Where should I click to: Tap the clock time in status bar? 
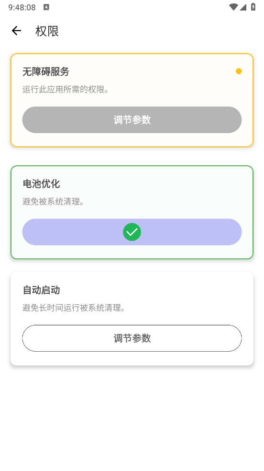point(22,8)
